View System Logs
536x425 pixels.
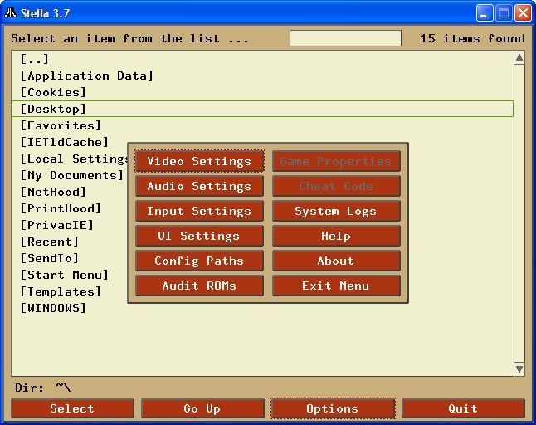point(336,211)
